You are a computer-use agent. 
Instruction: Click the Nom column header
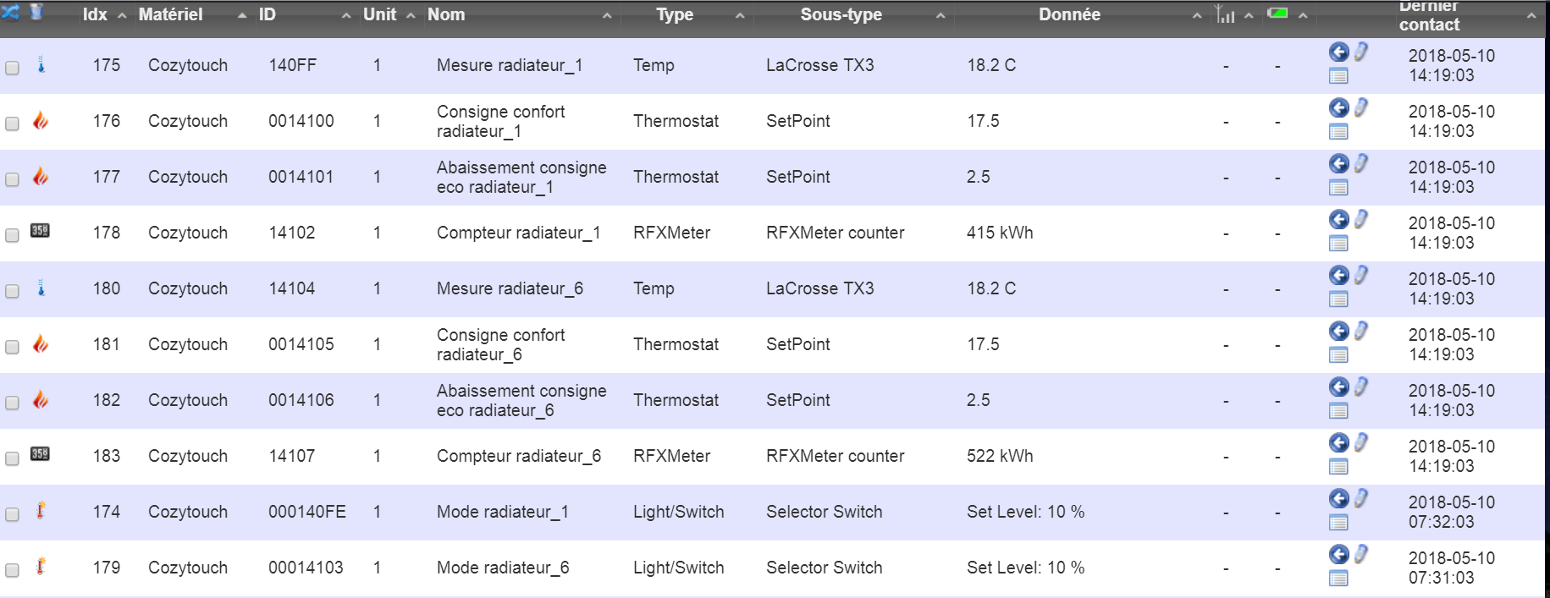tap(446, 14)
